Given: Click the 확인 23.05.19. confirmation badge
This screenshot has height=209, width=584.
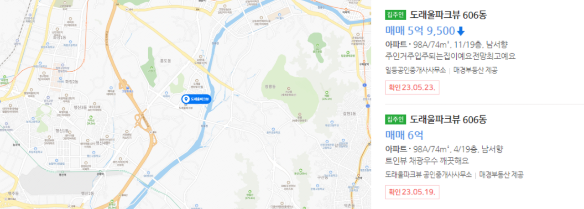Looking at the screenshot, I should click(x=412, y=192).
